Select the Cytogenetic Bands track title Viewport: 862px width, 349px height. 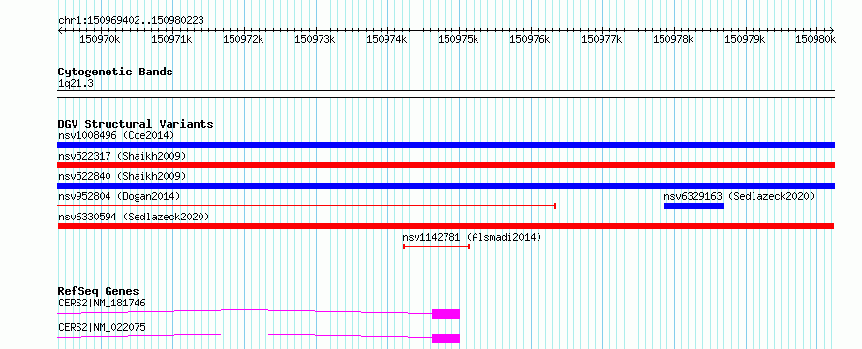click(x=115, y=72)
